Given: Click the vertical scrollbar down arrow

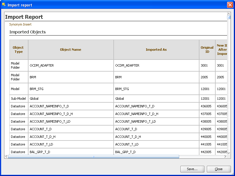Looking at the screenshot, I should click(x=229, y=153).
